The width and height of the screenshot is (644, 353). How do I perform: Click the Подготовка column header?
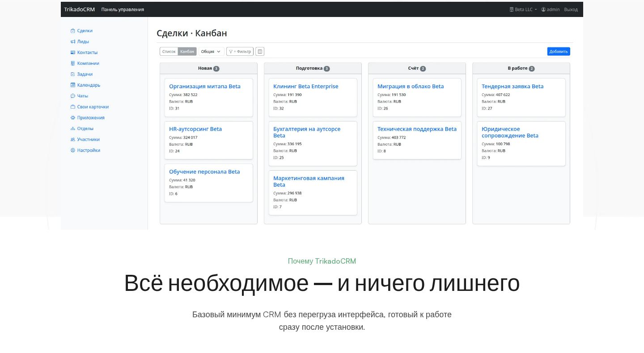[313, 68]
